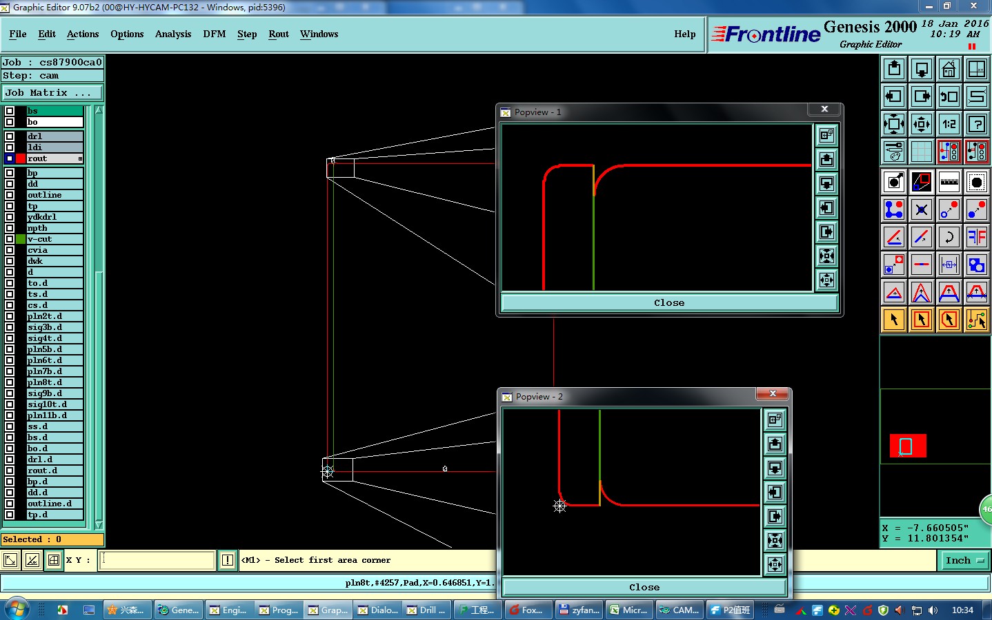Open the Inch units dropdown

coord(964,561)
